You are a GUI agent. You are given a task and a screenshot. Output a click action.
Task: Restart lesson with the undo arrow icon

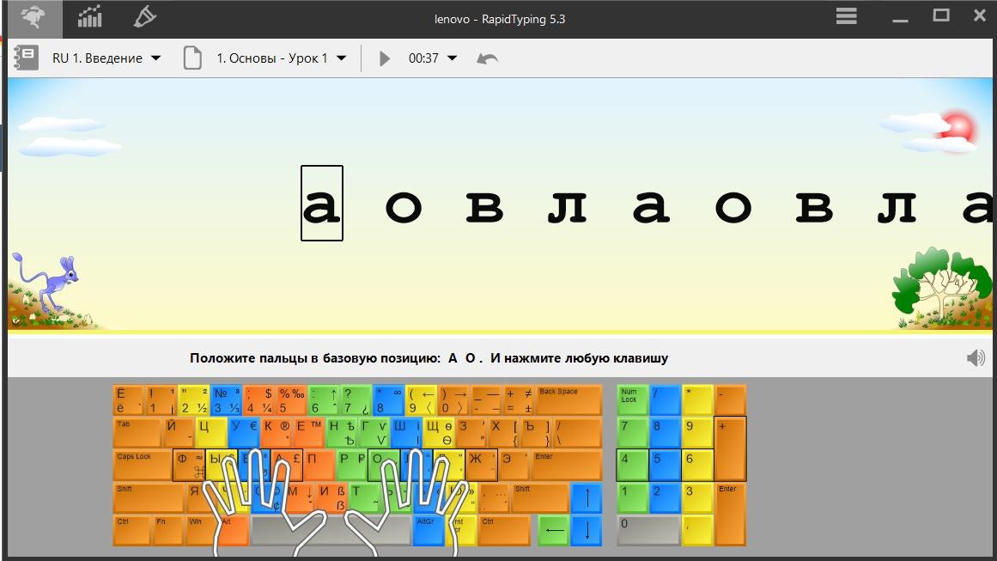click(x=487, y=58)
